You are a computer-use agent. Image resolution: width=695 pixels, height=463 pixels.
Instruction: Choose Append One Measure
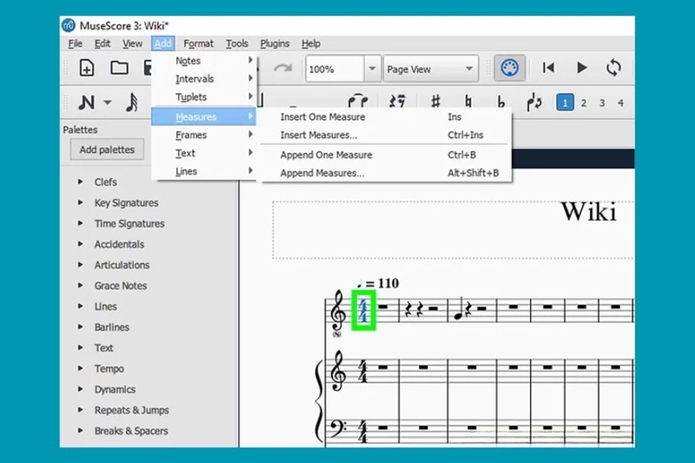pos(386,155)
